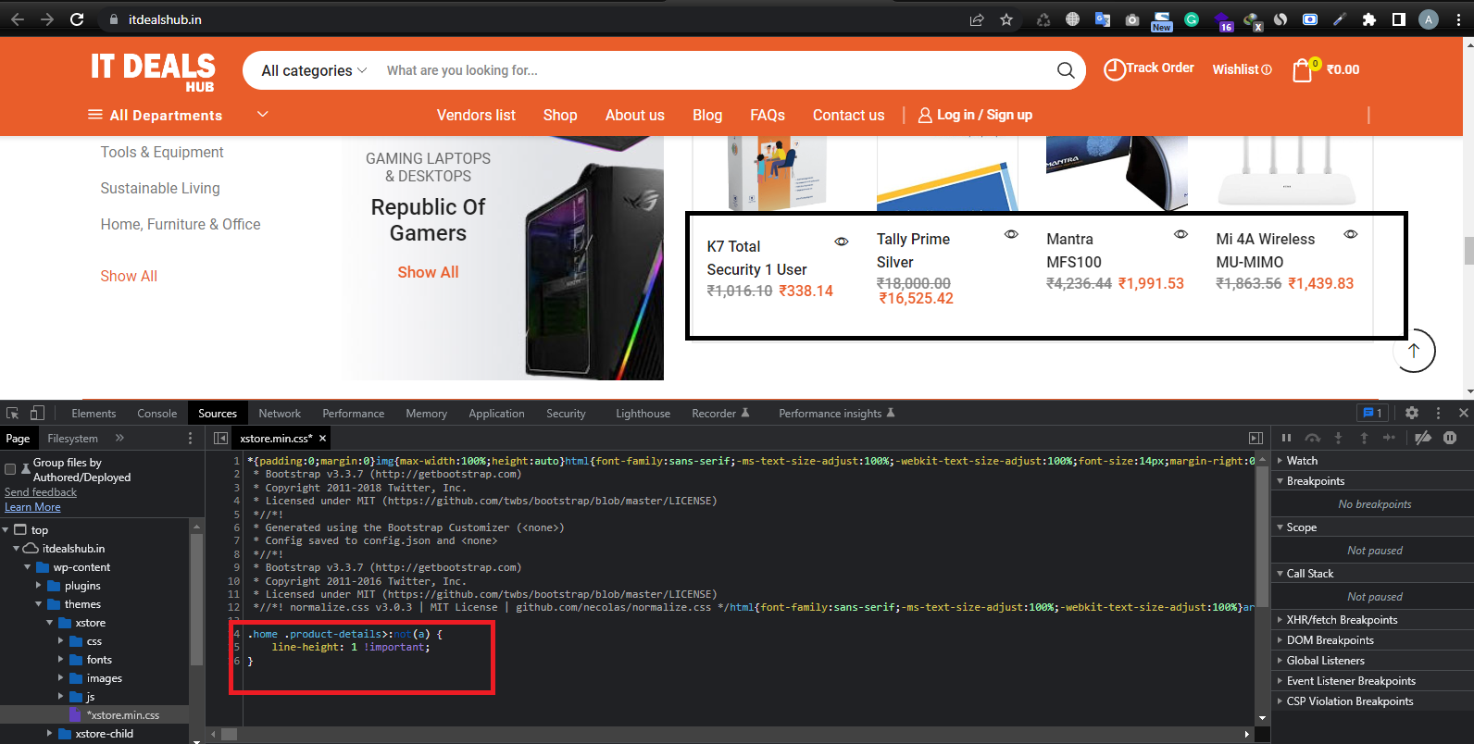1474x744 pixels.
Task: Reload the page with refresh icon
Action: (77, 19)
